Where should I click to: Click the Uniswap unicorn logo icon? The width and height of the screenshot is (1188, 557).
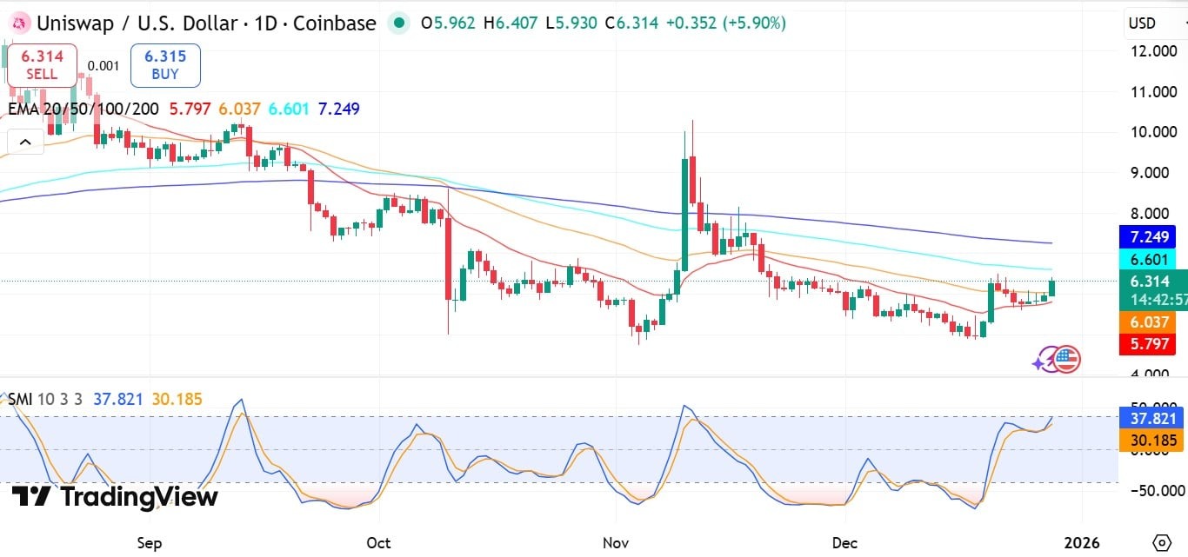(x=17, y=23)
